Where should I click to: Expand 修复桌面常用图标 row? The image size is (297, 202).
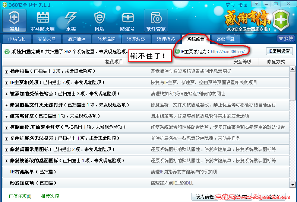pos(6,150)
